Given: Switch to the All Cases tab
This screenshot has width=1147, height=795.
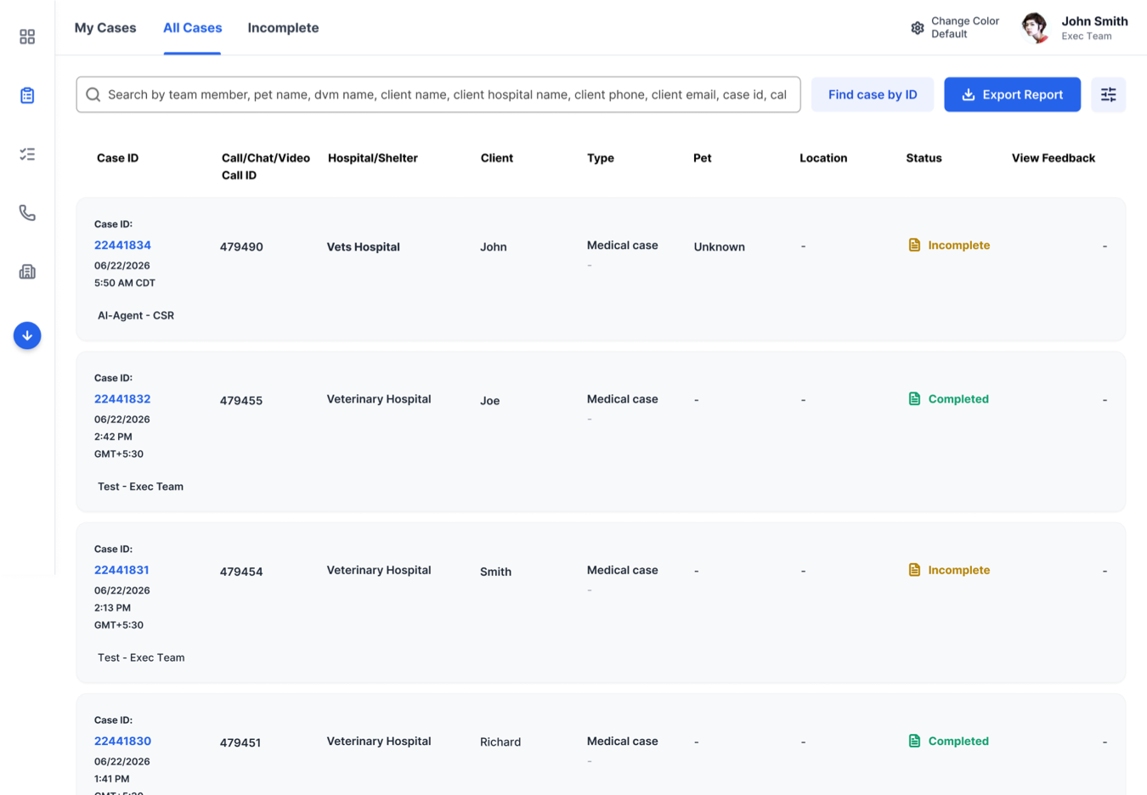Looking at the screenshot, I should pyautogui.click(x=193, y=28).
